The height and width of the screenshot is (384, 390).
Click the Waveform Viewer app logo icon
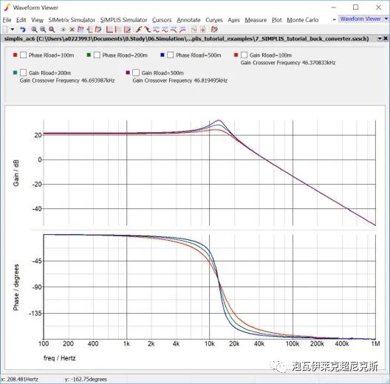[7, 7]
